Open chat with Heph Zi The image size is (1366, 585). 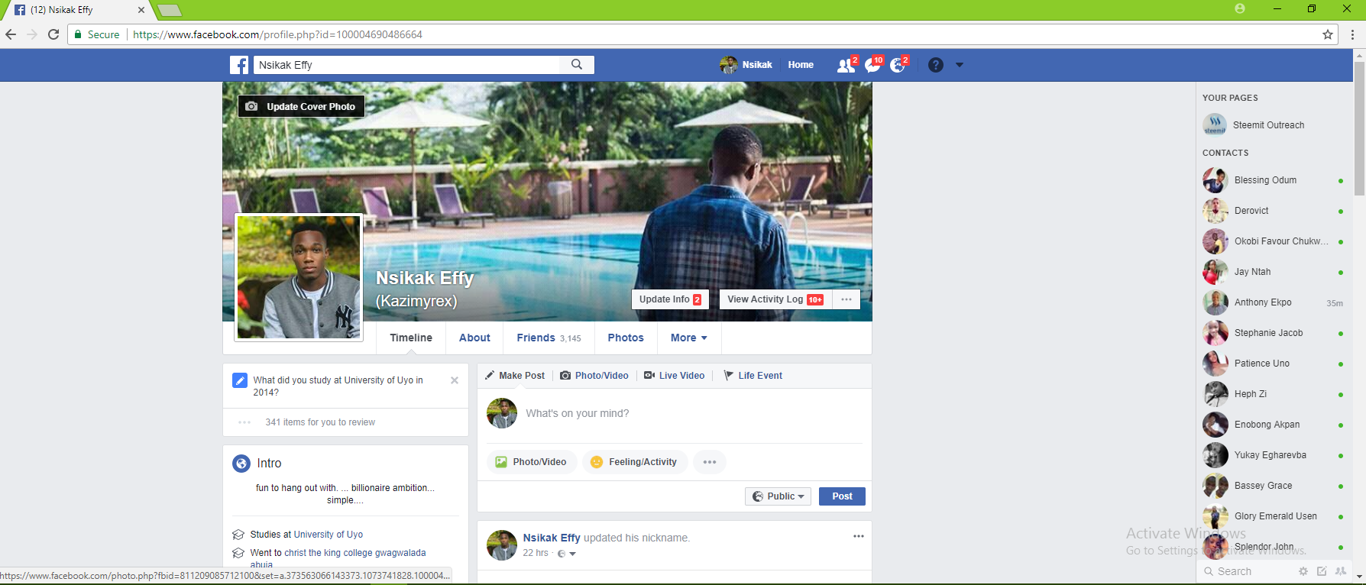pos(1273,394)
